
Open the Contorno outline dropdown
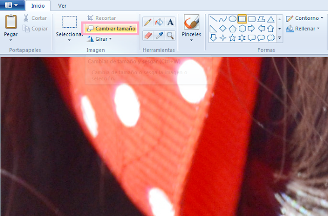(x=304, y=18)
